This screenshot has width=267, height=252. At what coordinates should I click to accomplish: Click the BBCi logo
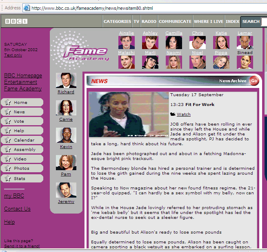[16, 21]
